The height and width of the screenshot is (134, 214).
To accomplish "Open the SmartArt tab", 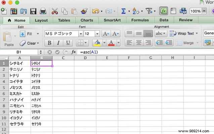I will point(112,20).
